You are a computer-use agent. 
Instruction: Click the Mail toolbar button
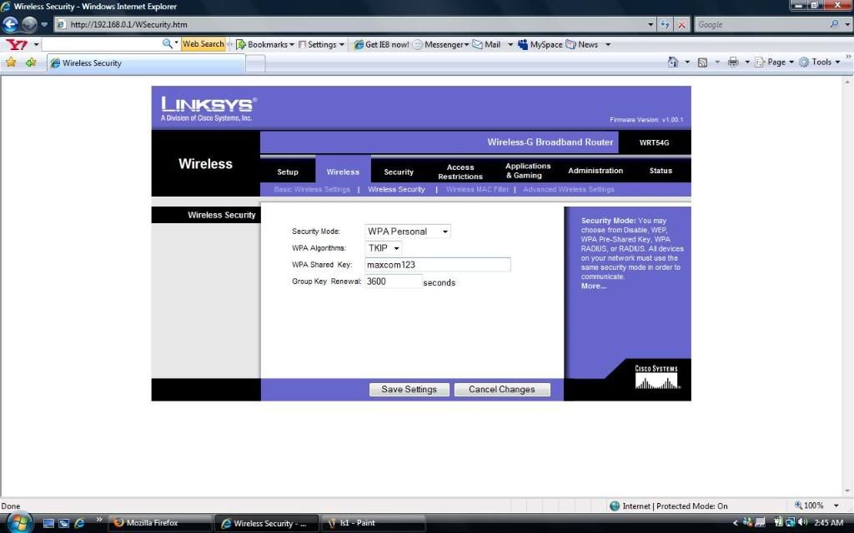(x=486, y=45)
